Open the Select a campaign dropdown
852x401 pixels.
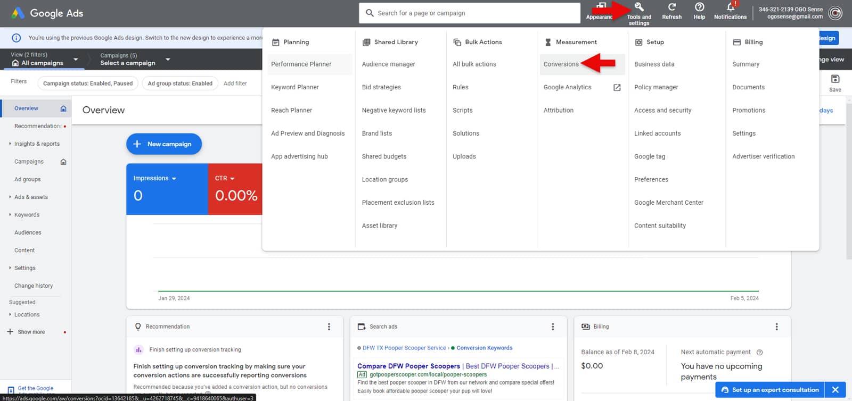point(168,59)
